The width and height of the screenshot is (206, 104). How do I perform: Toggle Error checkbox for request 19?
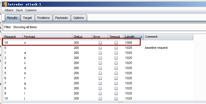point(100,43)
